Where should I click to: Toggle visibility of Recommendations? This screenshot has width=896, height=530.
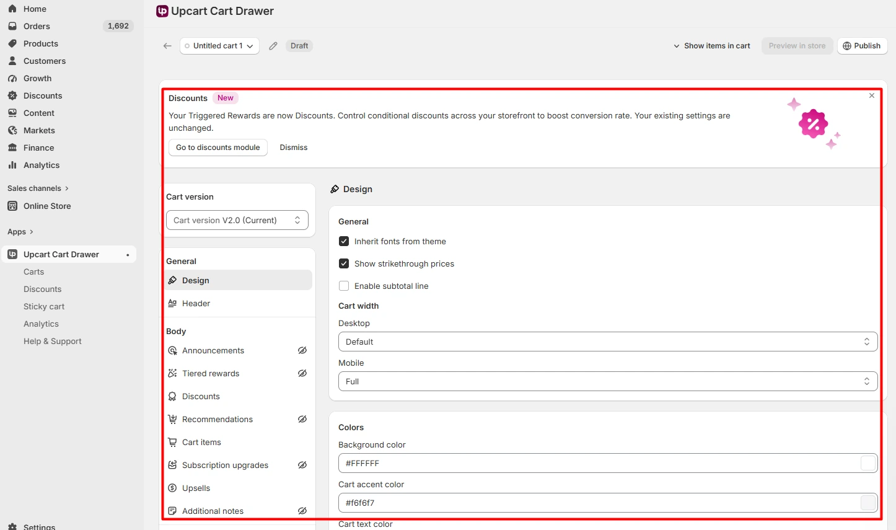click(302, 419)
